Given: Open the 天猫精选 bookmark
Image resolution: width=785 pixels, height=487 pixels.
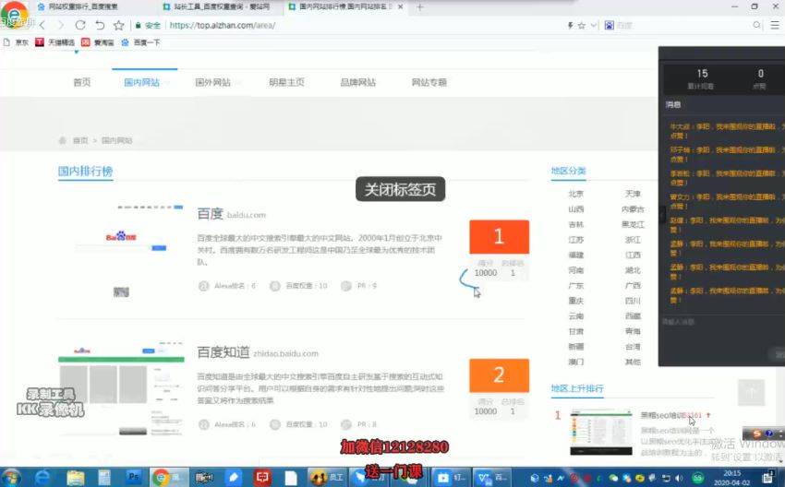Looking at the screenshot, I should point(55,42).
